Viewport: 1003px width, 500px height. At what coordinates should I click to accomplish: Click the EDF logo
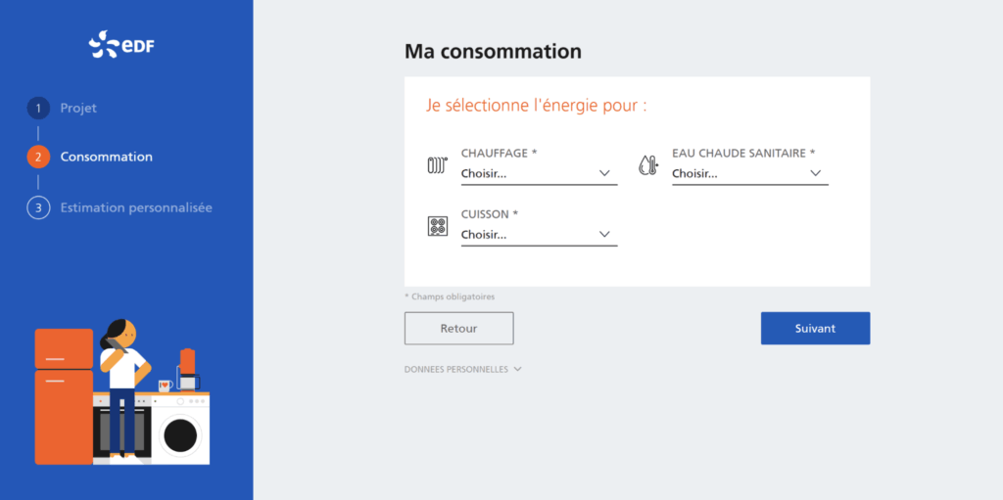(121, 45)
